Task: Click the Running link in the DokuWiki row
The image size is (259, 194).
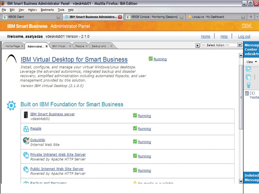Action: click(x=144, y=142)
